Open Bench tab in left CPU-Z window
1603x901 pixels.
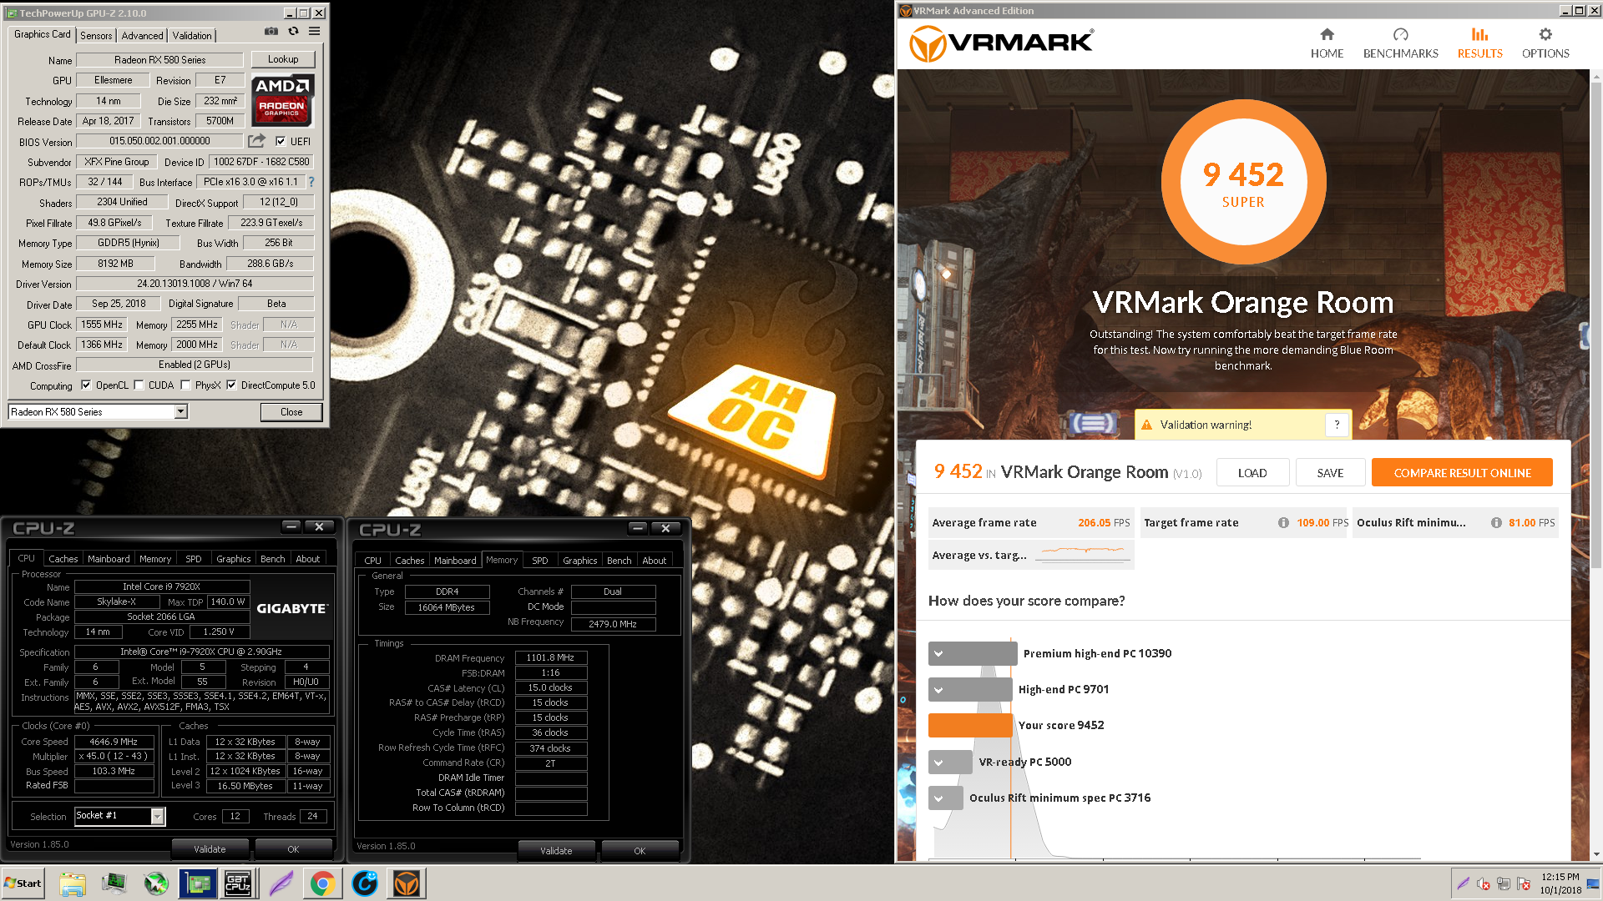(x=273, y=559)
